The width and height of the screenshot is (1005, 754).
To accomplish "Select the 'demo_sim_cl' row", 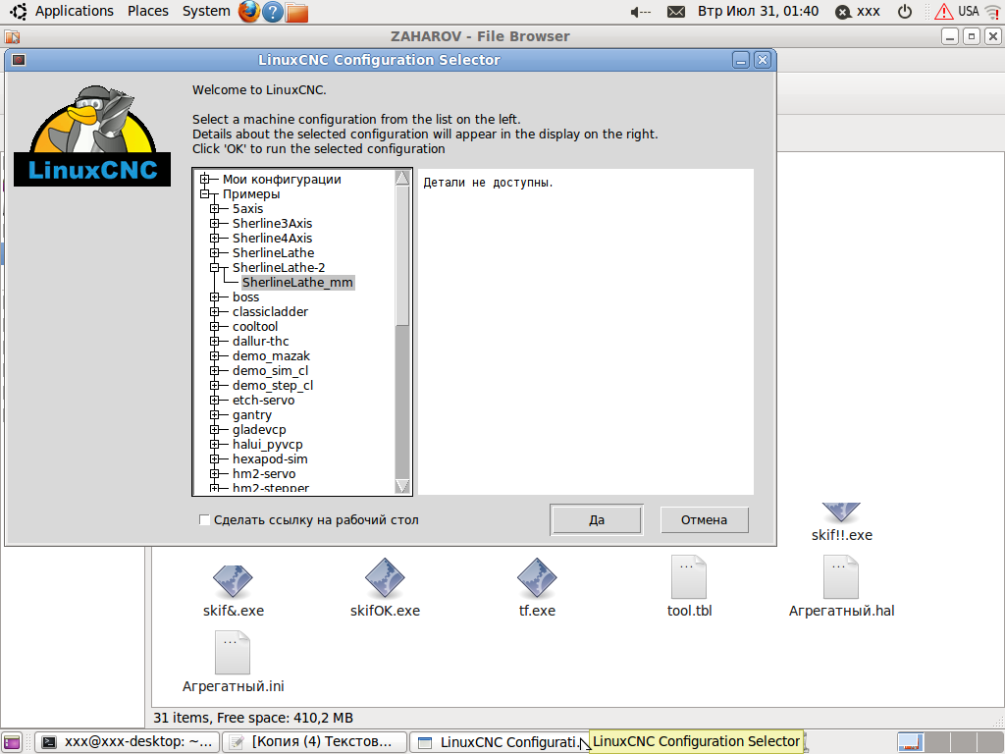I will [x=270, y=370].
